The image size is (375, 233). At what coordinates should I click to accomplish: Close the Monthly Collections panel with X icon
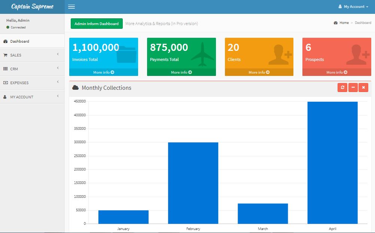click(363, 88)
